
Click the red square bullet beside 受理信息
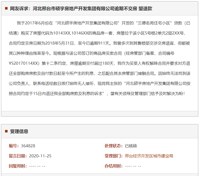pos(6,131)
